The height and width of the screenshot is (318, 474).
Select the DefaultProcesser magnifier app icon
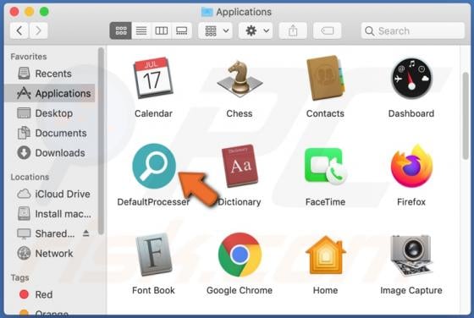(x=154, y=166)
